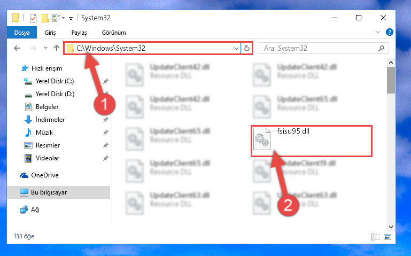
Task: Switch to details view in status bar
Action: click(x=376, y=237)
